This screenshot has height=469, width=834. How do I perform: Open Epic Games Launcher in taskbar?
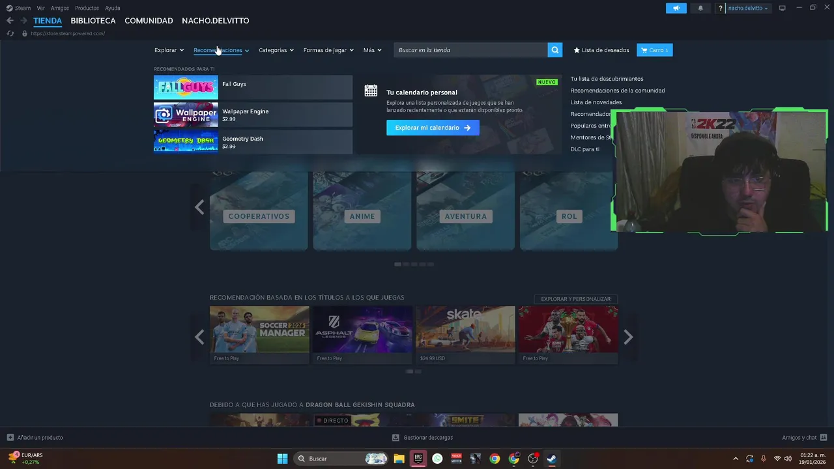(x=418, y=459)
